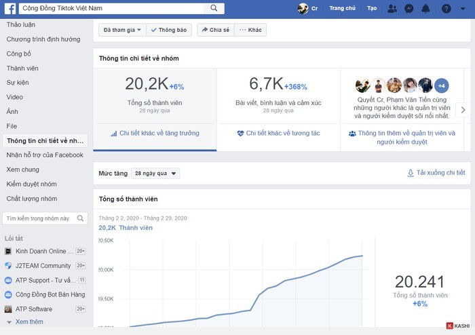Open Chất lượng nhóm in the sidebar

click(x=32, y=199)
